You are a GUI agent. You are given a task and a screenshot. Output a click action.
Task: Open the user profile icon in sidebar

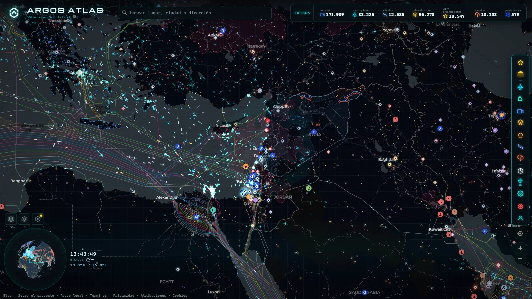(520, 218)
